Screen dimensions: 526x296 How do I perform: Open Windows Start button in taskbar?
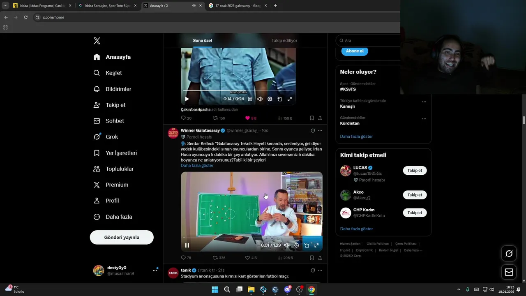pos(215,289)
